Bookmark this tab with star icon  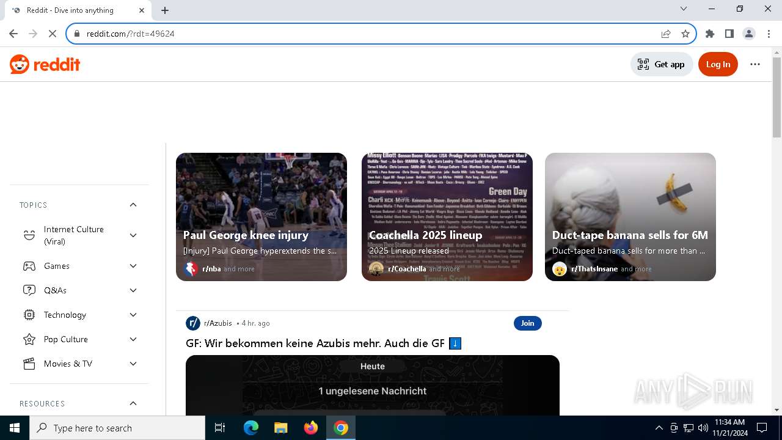pyautogui.click(x=685, y=34)
